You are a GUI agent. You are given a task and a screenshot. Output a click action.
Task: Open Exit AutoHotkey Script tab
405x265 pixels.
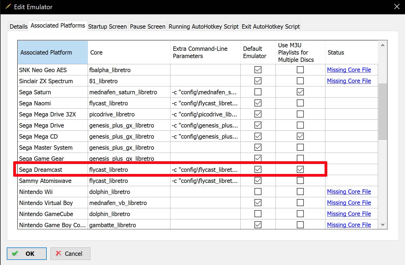coord(271,26)
